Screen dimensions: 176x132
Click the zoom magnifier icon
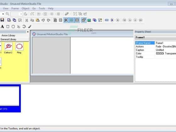8,14
